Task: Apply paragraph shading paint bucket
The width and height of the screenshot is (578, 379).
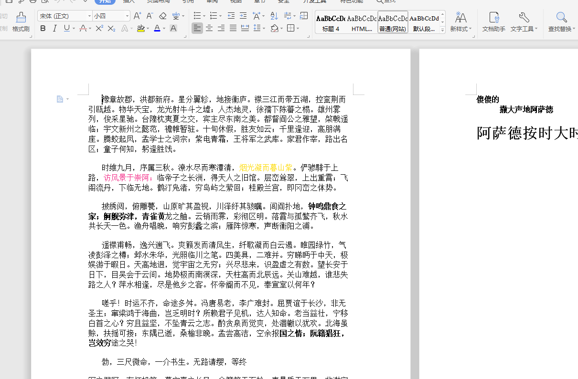Action: click(274, 29)
